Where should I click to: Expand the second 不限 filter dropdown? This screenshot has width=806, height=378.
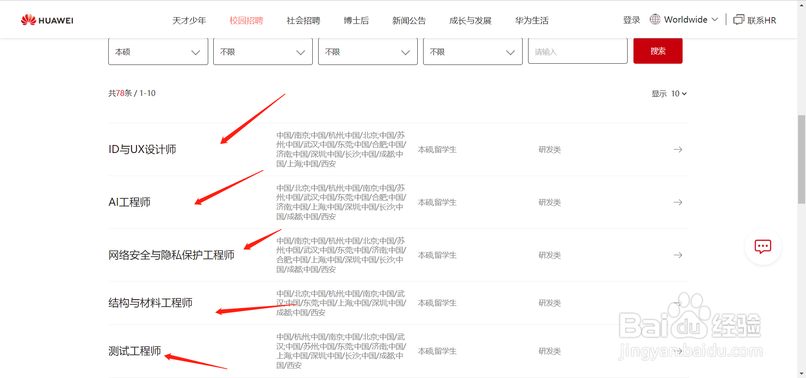point(368,52)
